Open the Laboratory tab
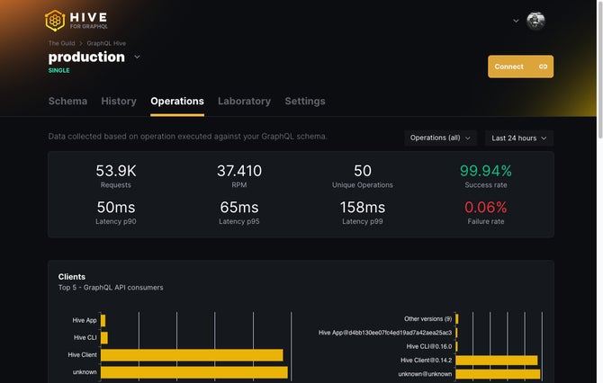 click(244, 101)
